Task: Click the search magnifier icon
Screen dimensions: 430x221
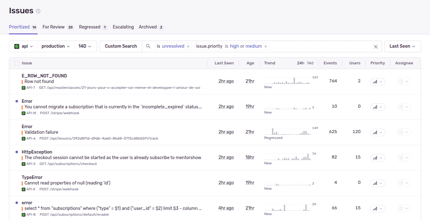Action: pyautogui.click(x=148, y=46)
